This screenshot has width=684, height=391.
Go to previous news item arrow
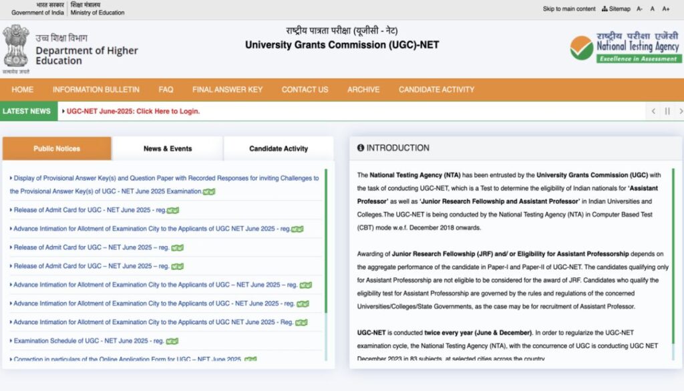coord(653,111)
